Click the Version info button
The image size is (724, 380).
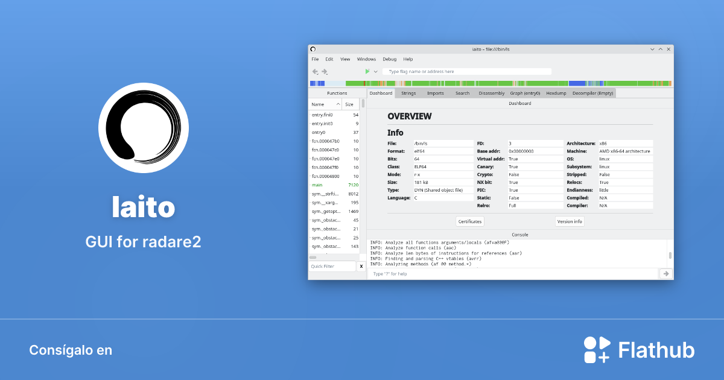coord(570,221)
